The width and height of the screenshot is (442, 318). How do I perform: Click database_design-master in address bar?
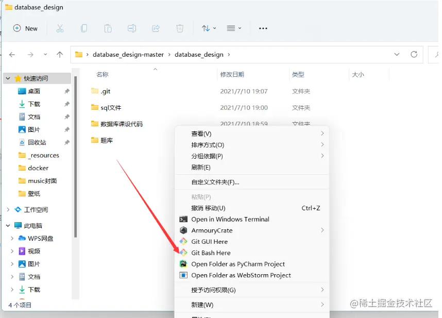click(128, 55)
